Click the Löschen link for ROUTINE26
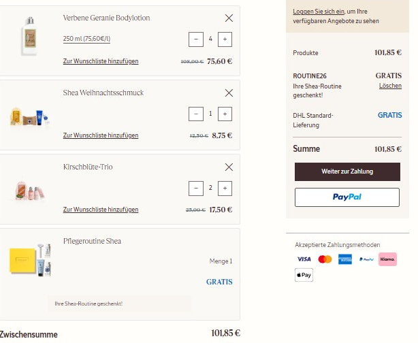The width and height of the screenshot is (418, 343). click(390, 86)
